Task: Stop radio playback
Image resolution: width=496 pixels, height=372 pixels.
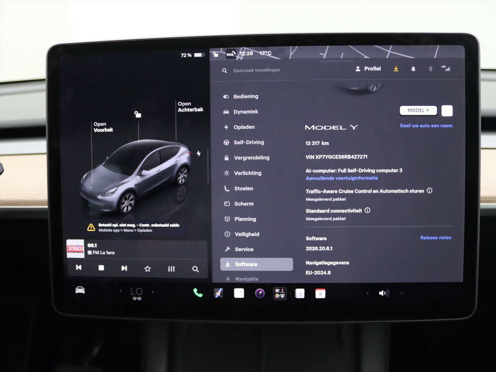Action: click(x=101, y=268)
